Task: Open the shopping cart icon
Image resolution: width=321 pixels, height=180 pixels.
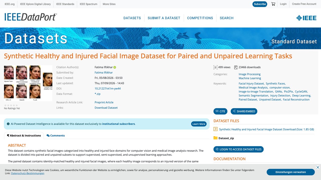Action: tap(273, 4)
